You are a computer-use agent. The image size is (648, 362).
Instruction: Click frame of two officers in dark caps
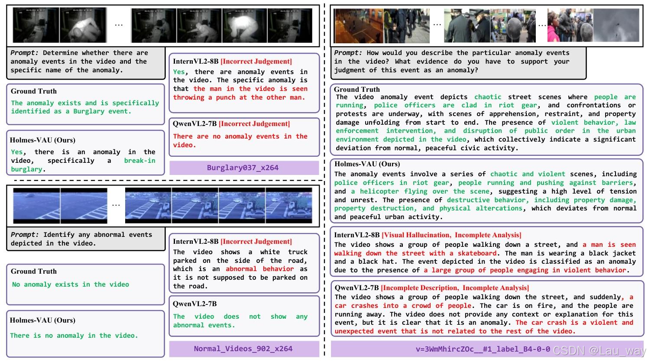pyautogui.click(x=467, y=26)
